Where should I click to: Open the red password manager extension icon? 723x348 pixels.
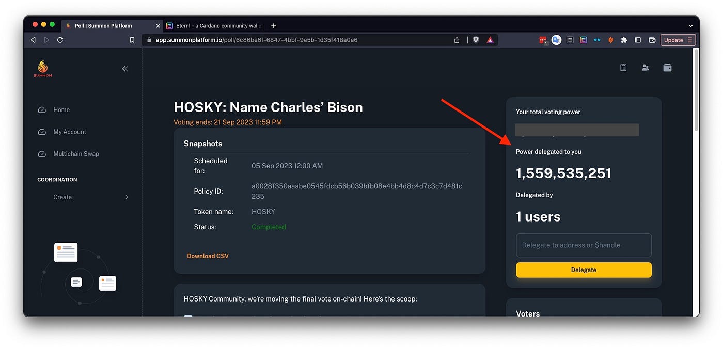coord(543,40)
